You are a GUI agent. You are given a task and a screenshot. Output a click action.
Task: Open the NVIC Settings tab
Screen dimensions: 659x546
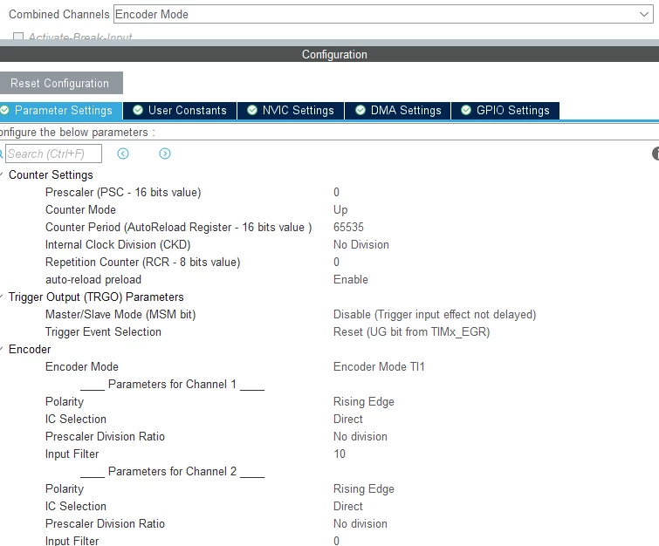pyautogui.click(x=291, y=111)
